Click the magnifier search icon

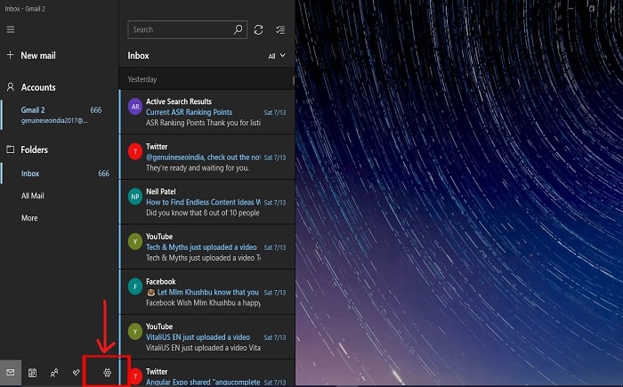click(x=238, y=29)
